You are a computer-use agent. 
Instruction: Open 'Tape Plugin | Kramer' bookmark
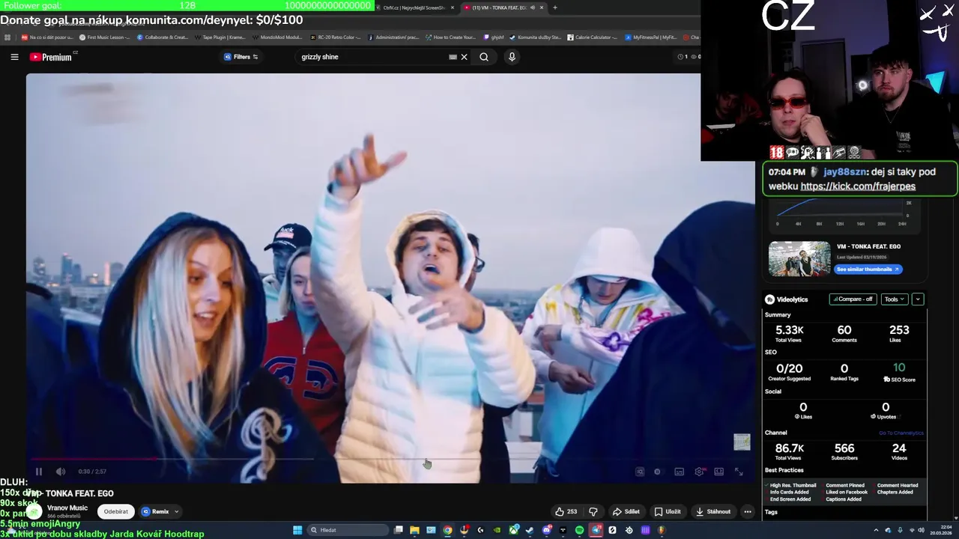pos(220,37)
